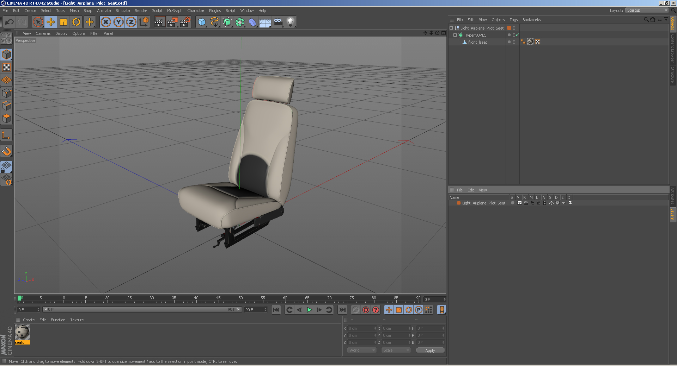Viewport: 677px width, 366px height.
Task: Open the spline tools icon
Action: 214,22
